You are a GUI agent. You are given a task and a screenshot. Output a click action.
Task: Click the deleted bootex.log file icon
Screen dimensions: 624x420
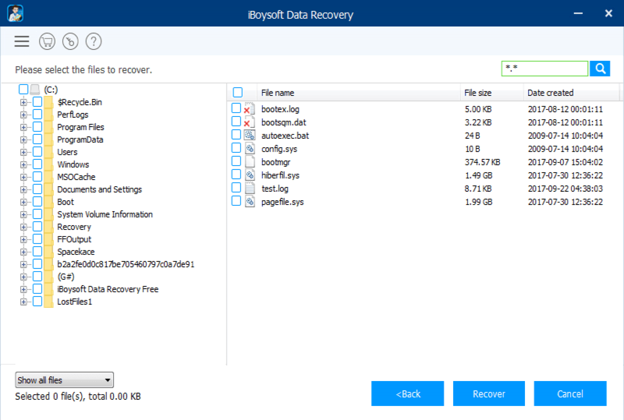tap(250, 109)
